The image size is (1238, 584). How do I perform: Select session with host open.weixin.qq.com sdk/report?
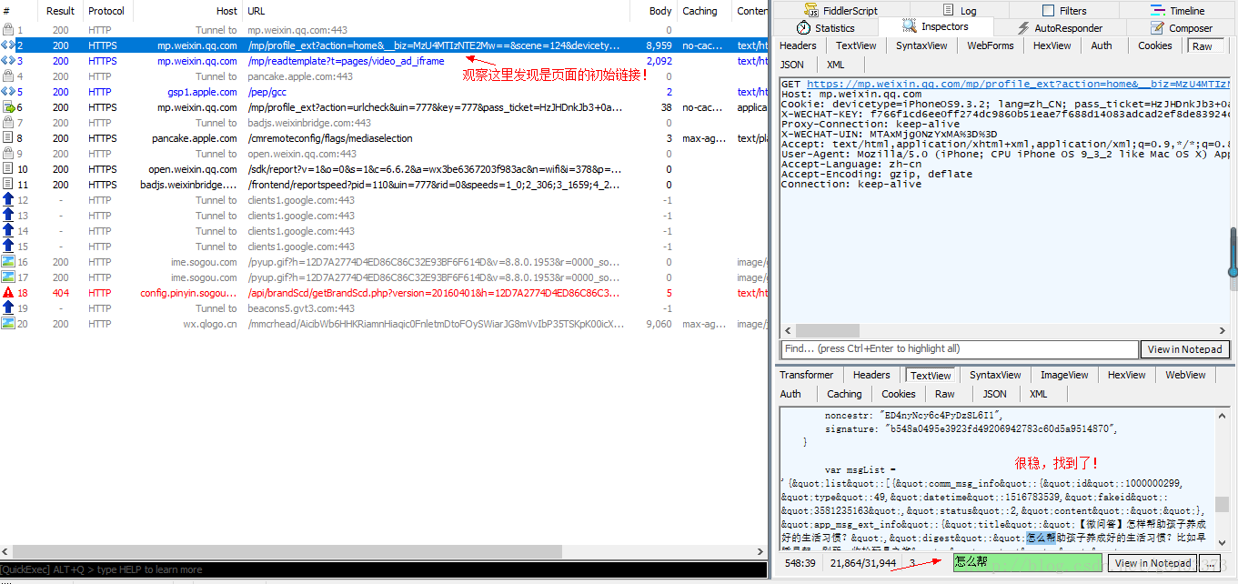point(383,169)
